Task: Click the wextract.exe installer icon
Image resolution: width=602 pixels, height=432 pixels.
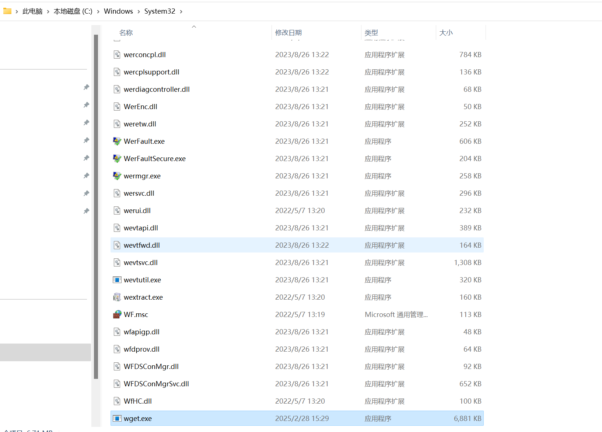Action: 117,297
